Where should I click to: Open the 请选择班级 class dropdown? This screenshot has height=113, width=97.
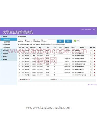pyautogui.click(x=42, y=41)
